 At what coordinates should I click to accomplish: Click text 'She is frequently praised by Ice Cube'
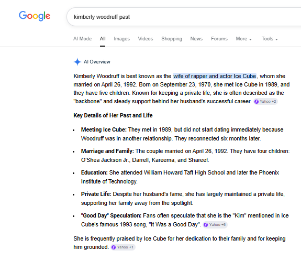[119, 238]
